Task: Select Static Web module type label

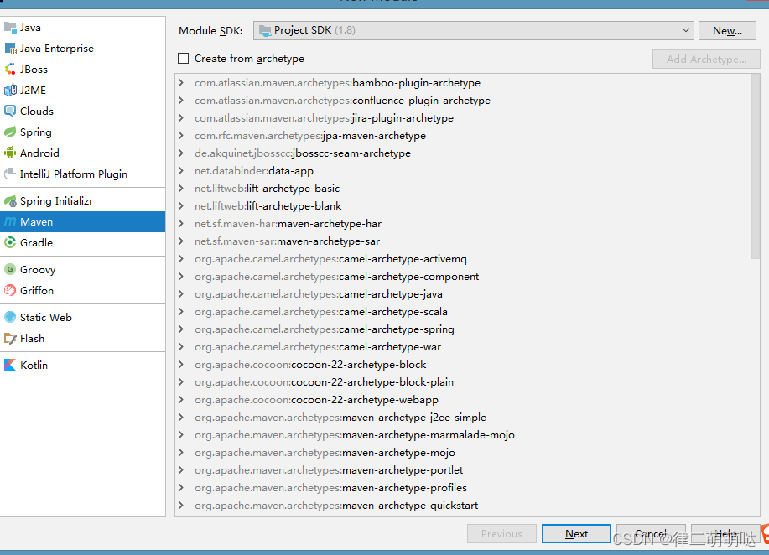Action: point(46,317)
